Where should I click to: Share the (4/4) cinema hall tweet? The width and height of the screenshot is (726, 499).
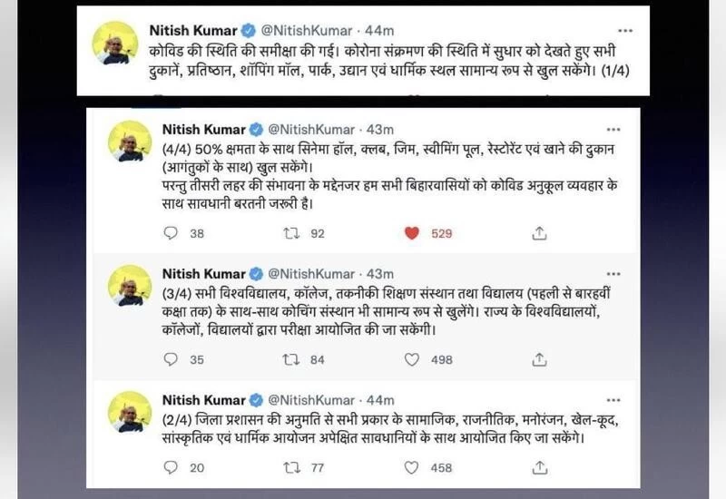539,234
